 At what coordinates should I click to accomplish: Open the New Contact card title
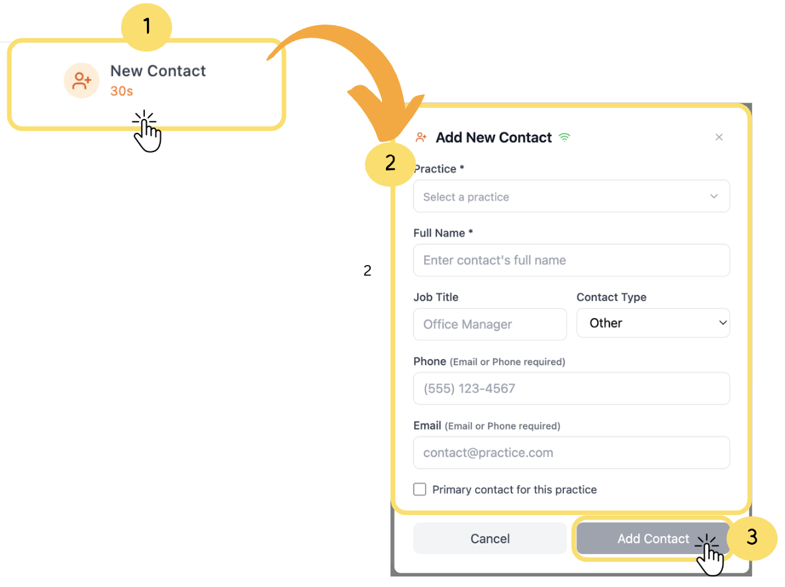pos(158,71)
